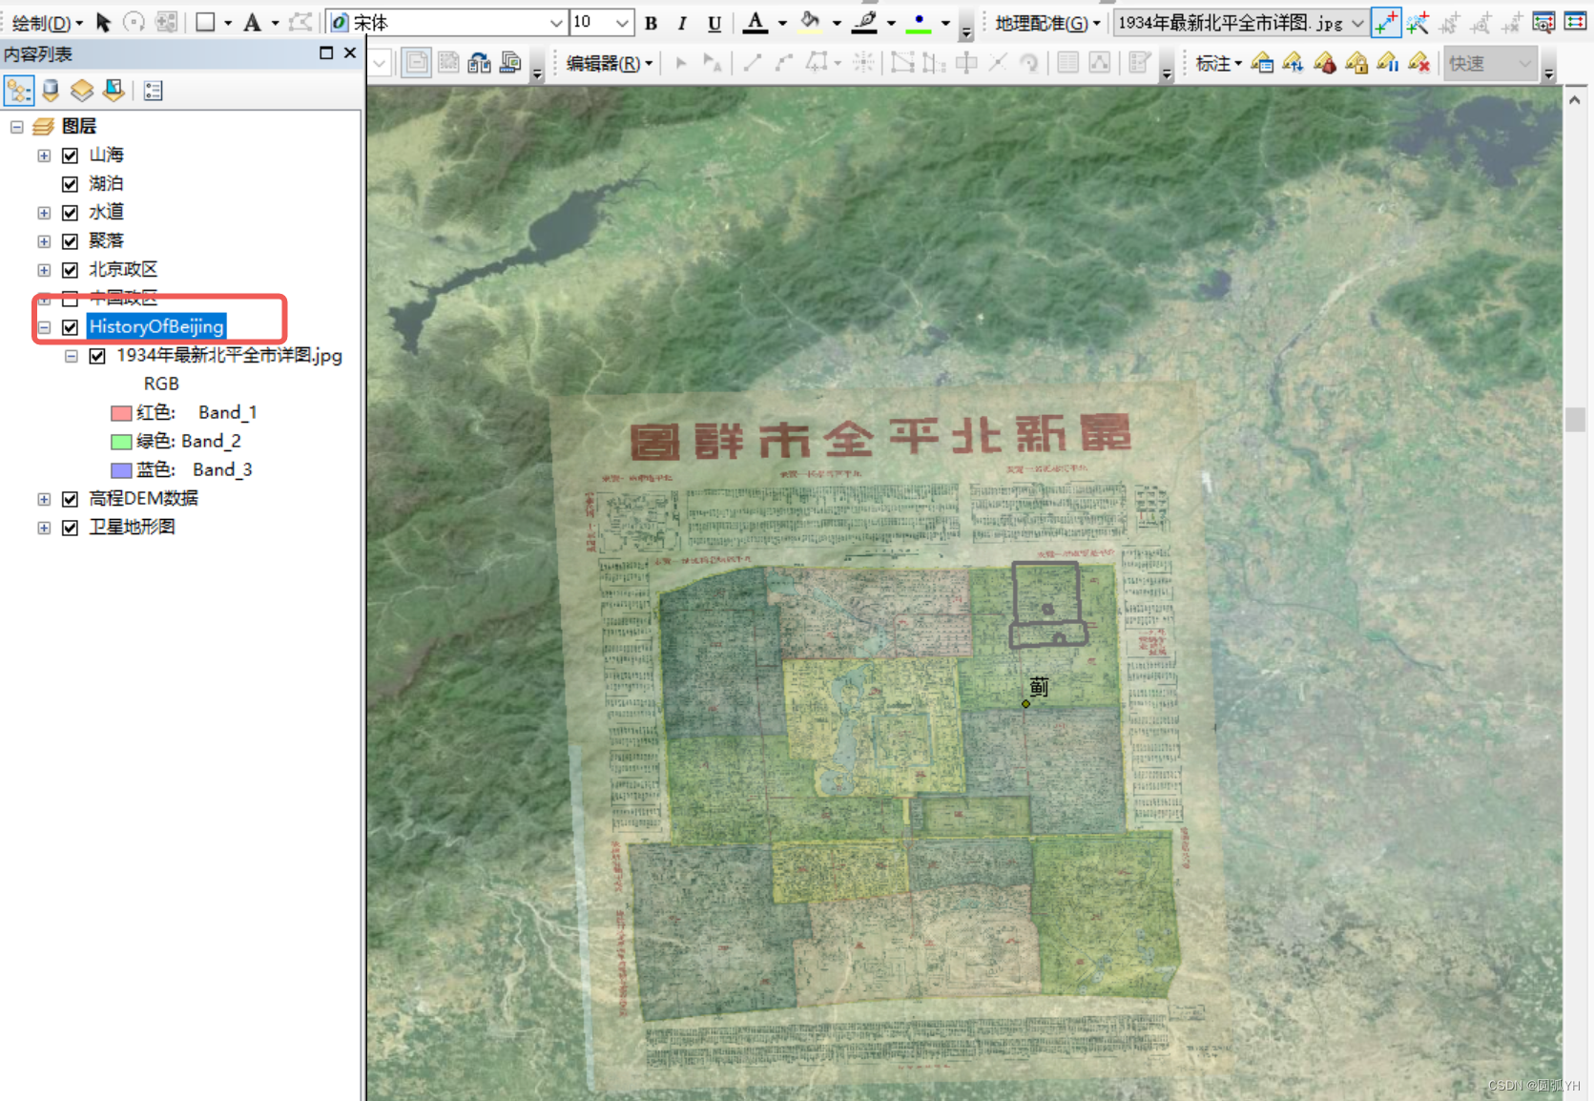Toggle visibility of 湖泊 layer
The height and width of the screenshot is (1101, 1594).
(70, 183)
